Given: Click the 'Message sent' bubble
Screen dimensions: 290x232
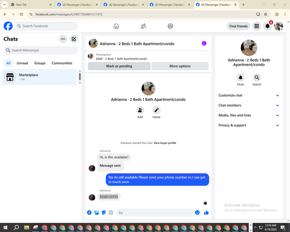Looking at the screenshot, I should coord(110,166).
